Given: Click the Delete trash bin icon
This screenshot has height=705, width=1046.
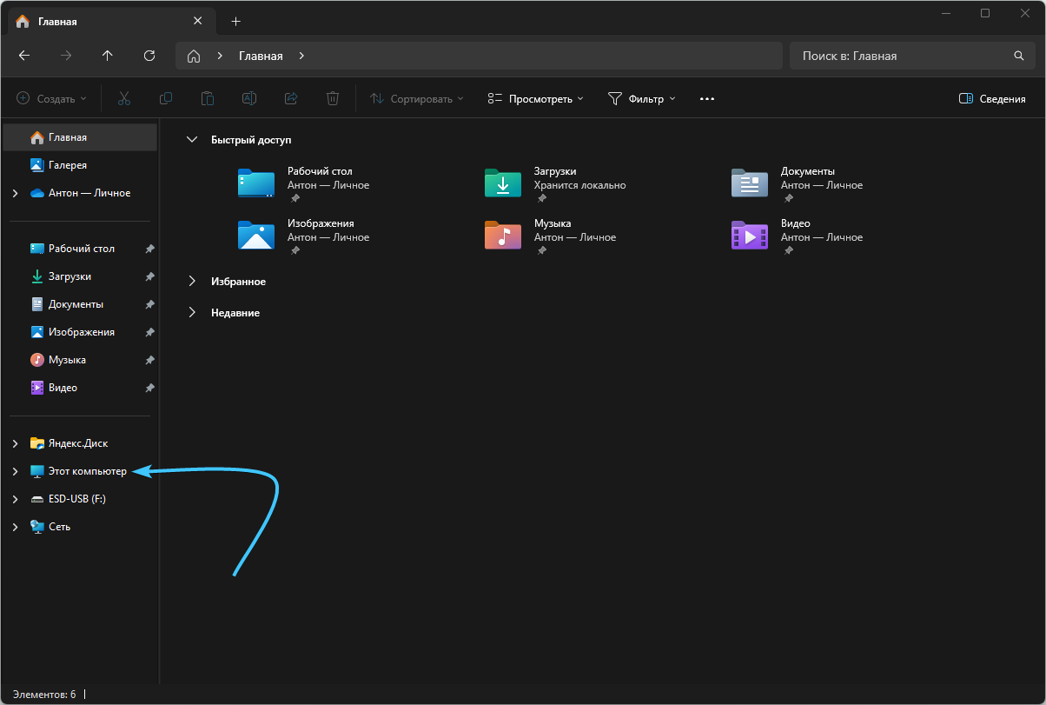Looking at the screenshot, I should tap(332, 99).
